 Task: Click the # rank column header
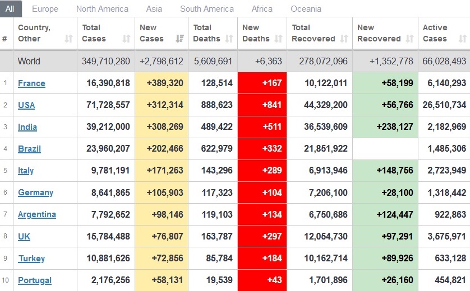(5, 39)
